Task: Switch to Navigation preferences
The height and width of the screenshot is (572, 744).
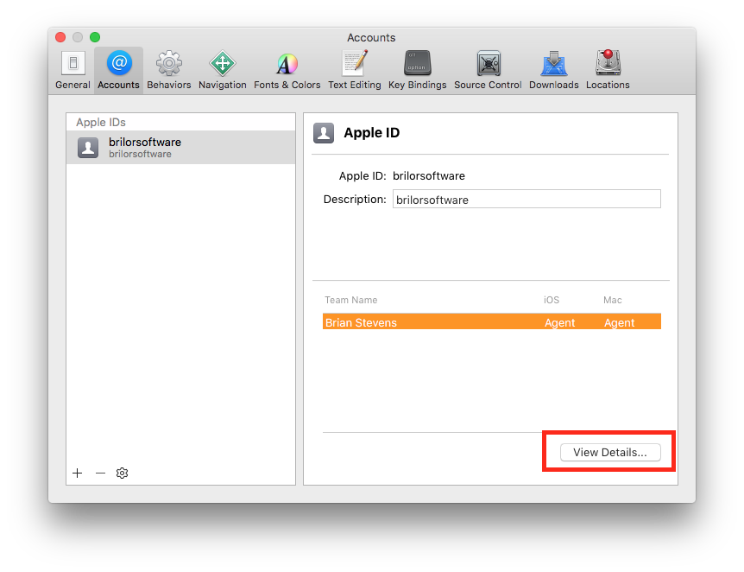Action: click(x=223, y=70)
